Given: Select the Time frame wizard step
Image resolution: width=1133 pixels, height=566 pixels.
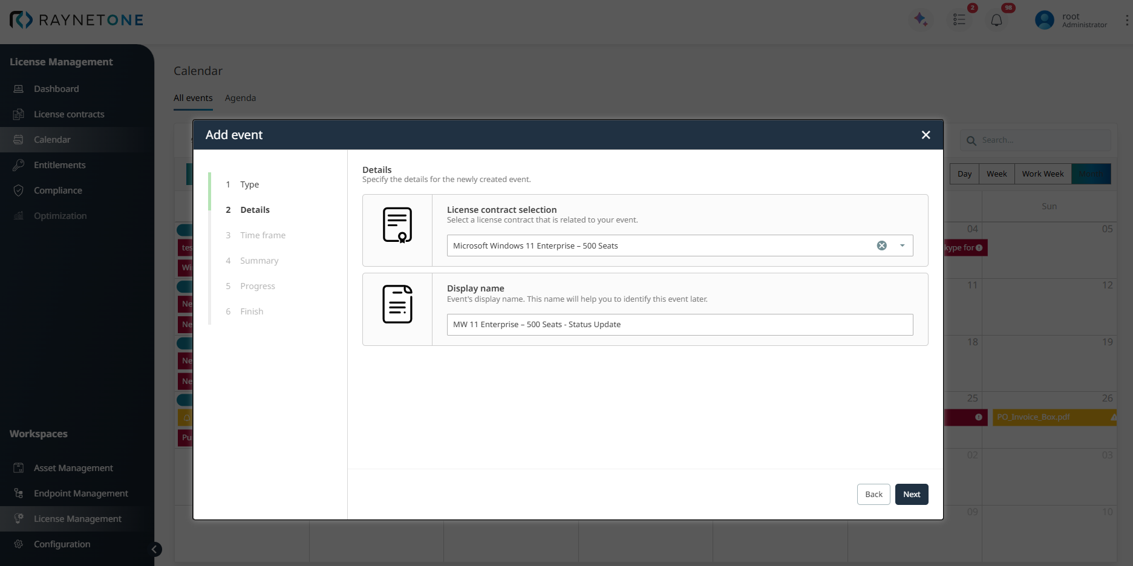Looking at the screenshot, I should point(263,235).
